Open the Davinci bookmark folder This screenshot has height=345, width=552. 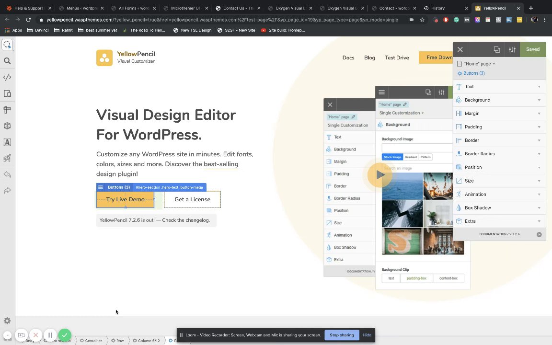click(x=38, y=30)
